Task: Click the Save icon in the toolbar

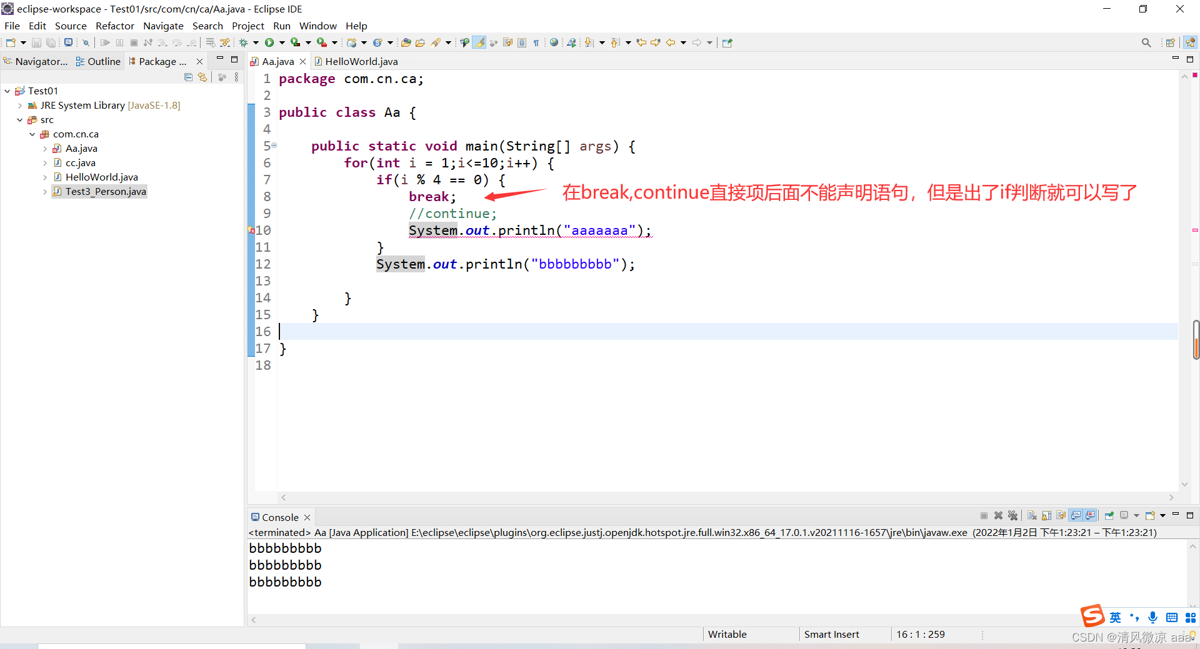Action: pos(36,42)
